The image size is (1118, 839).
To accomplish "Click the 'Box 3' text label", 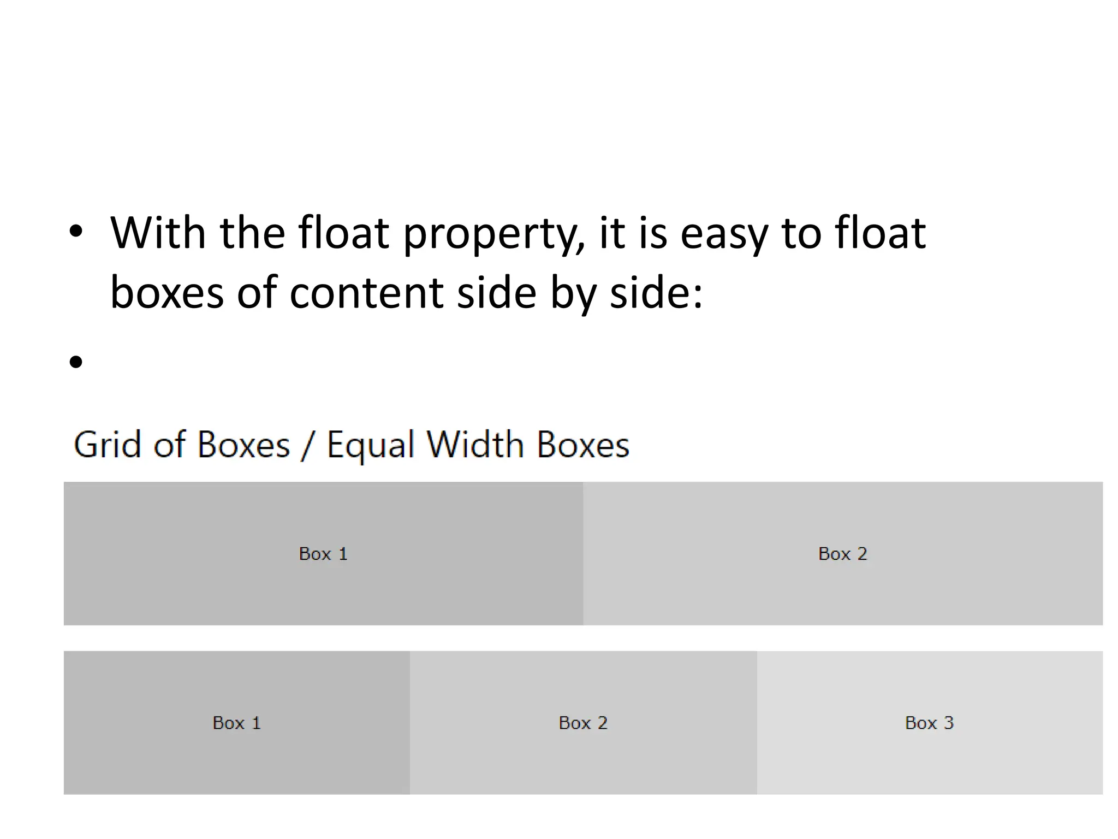I will click(x=929, y=723).
